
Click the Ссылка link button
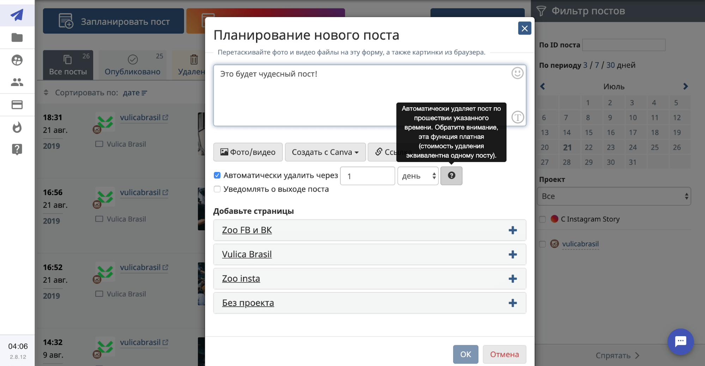(382, 152)
